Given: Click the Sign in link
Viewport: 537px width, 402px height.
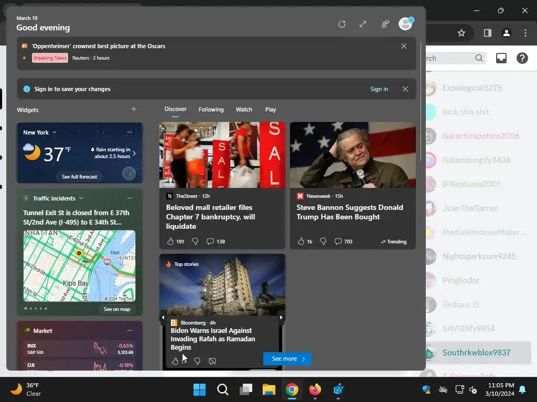Looking at the screenshot, I should click(x=379, y=89).
